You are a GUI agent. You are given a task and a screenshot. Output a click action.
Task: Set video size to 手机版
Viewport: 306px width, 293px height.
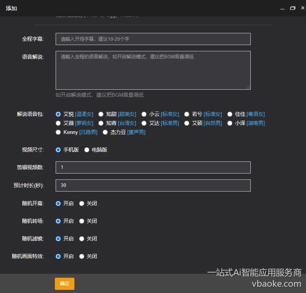click(58, 150)
